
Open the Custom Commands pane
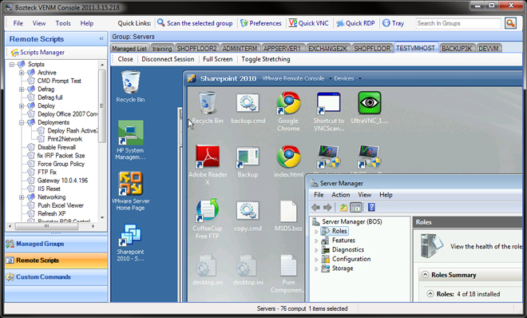click(x=56, y=277)
